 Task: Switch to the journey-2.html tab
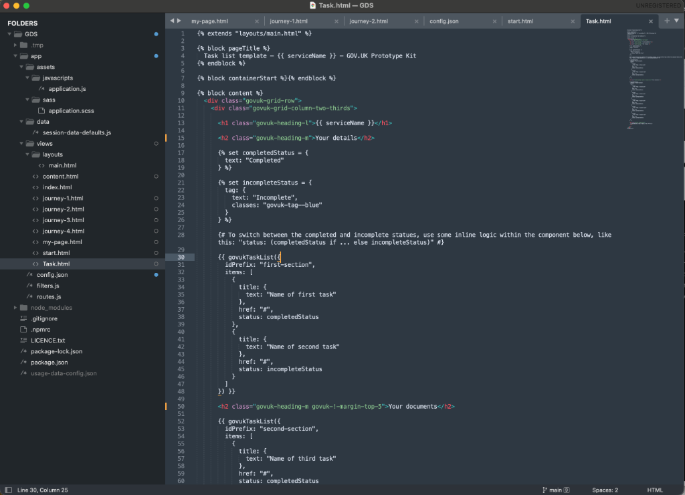369,21
